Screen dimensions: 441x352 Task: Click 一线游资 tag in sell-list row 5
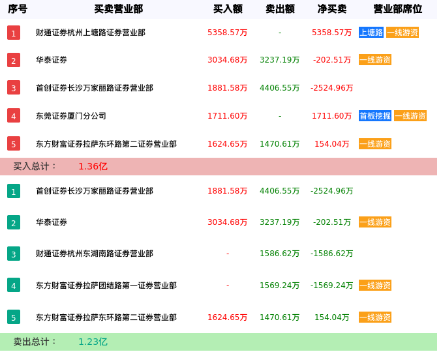[x=375, y=317]
